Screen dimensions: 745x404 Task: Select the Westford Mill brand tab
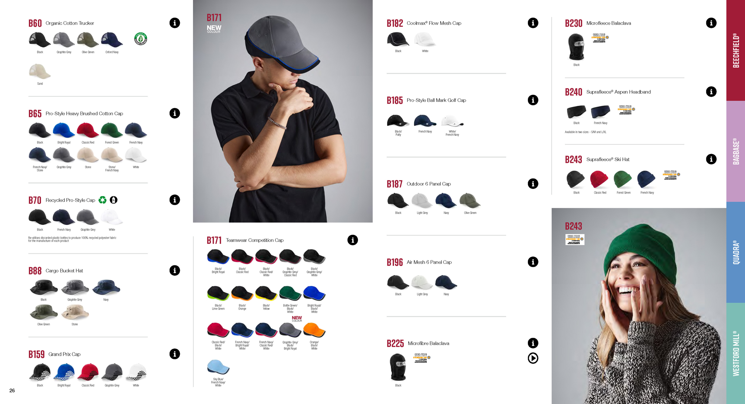735,353
